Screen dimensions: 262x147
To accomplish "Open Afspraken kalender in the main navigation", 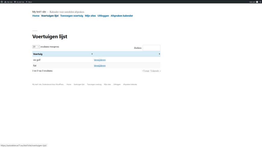I will [x=122, y=16].
